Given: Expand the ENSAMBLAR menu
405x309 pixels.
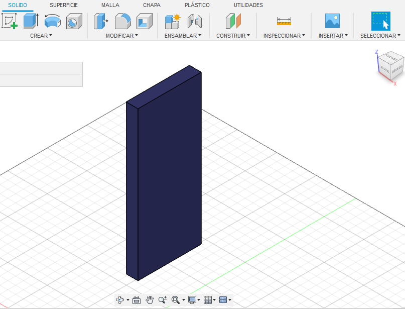Looking at the screenshot, I should [x=183, y=36].
